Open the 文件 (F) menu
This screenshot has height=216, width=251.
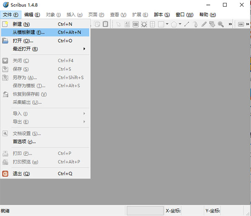click(10, 15)
